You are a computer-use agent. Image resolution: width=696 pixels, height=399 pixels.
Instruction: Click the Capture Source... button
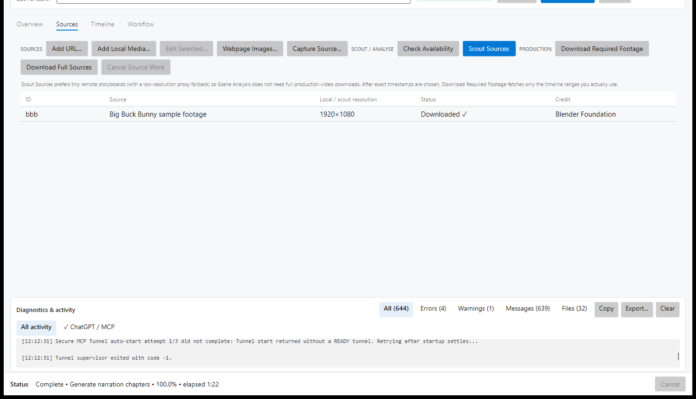[317, 49]
